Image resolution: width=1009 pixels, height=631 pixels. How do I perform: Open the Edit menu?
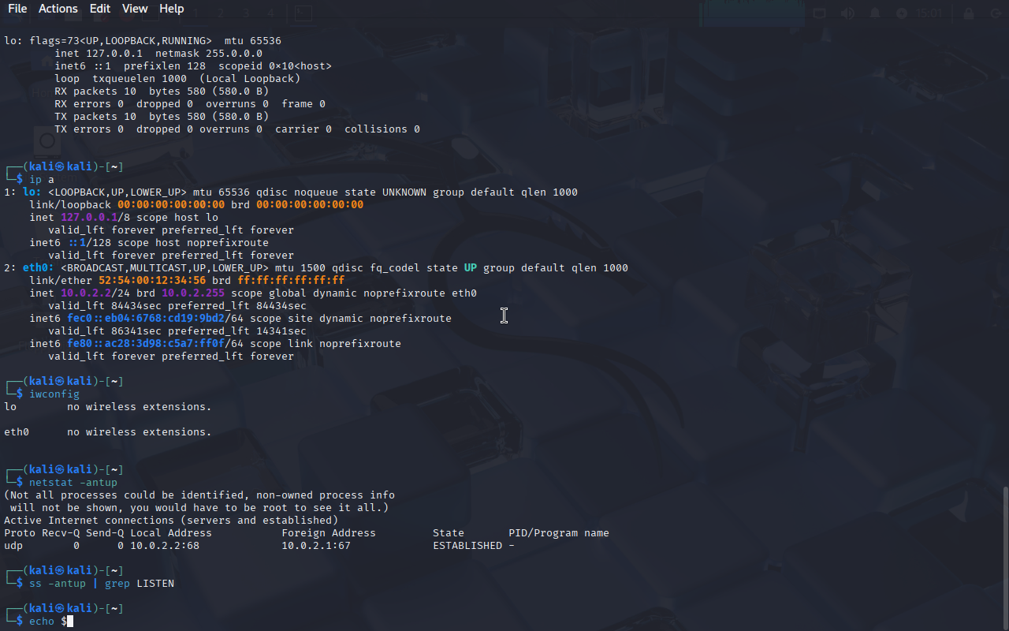(100, 9)
